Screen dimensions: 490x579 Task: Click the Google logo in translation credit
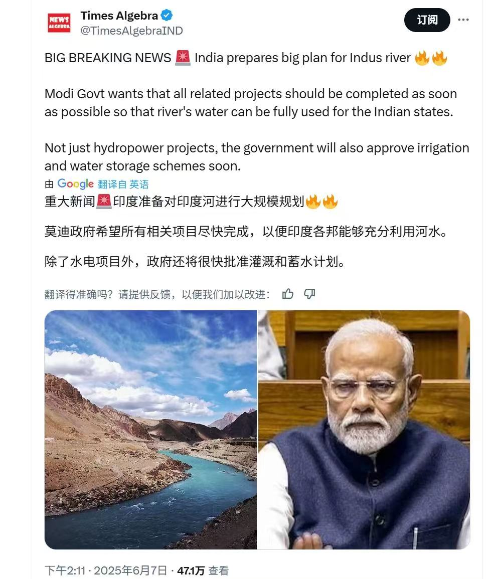(x=75, y=184)
